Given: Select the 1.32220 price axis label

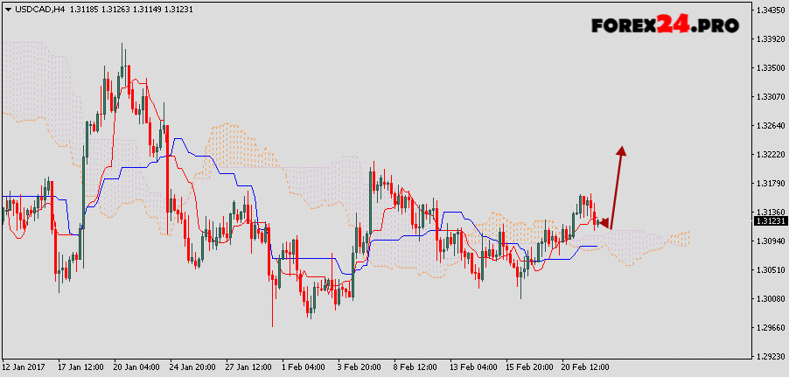Looking at the screenshot, I should [x=768, y=155].
